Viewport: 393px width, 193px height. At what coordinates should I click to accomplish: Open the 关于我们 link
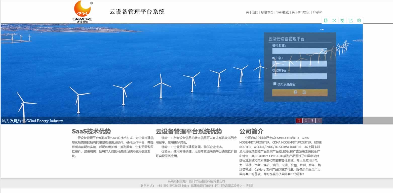[252, 12]
